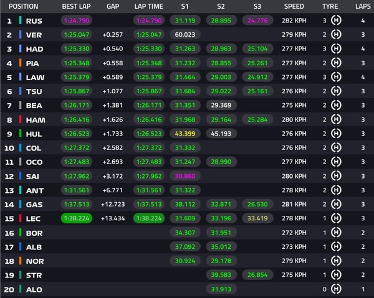Image resolution: width=374 pixels, height=298 pixels.
Task: Click the hard tyre icon in RUS row
Action: click(336, 21)
